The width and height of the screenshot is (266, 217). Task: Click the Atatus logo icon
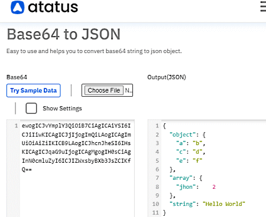[18, 7]
